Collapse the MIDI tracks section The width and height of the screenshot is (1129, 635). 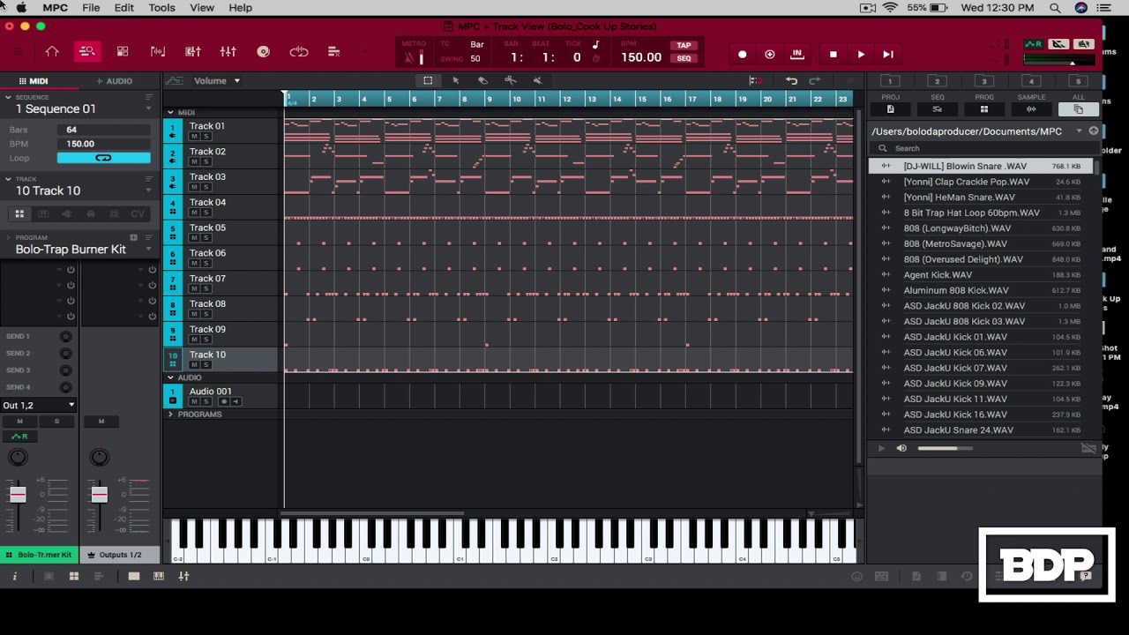pos(171,113)
